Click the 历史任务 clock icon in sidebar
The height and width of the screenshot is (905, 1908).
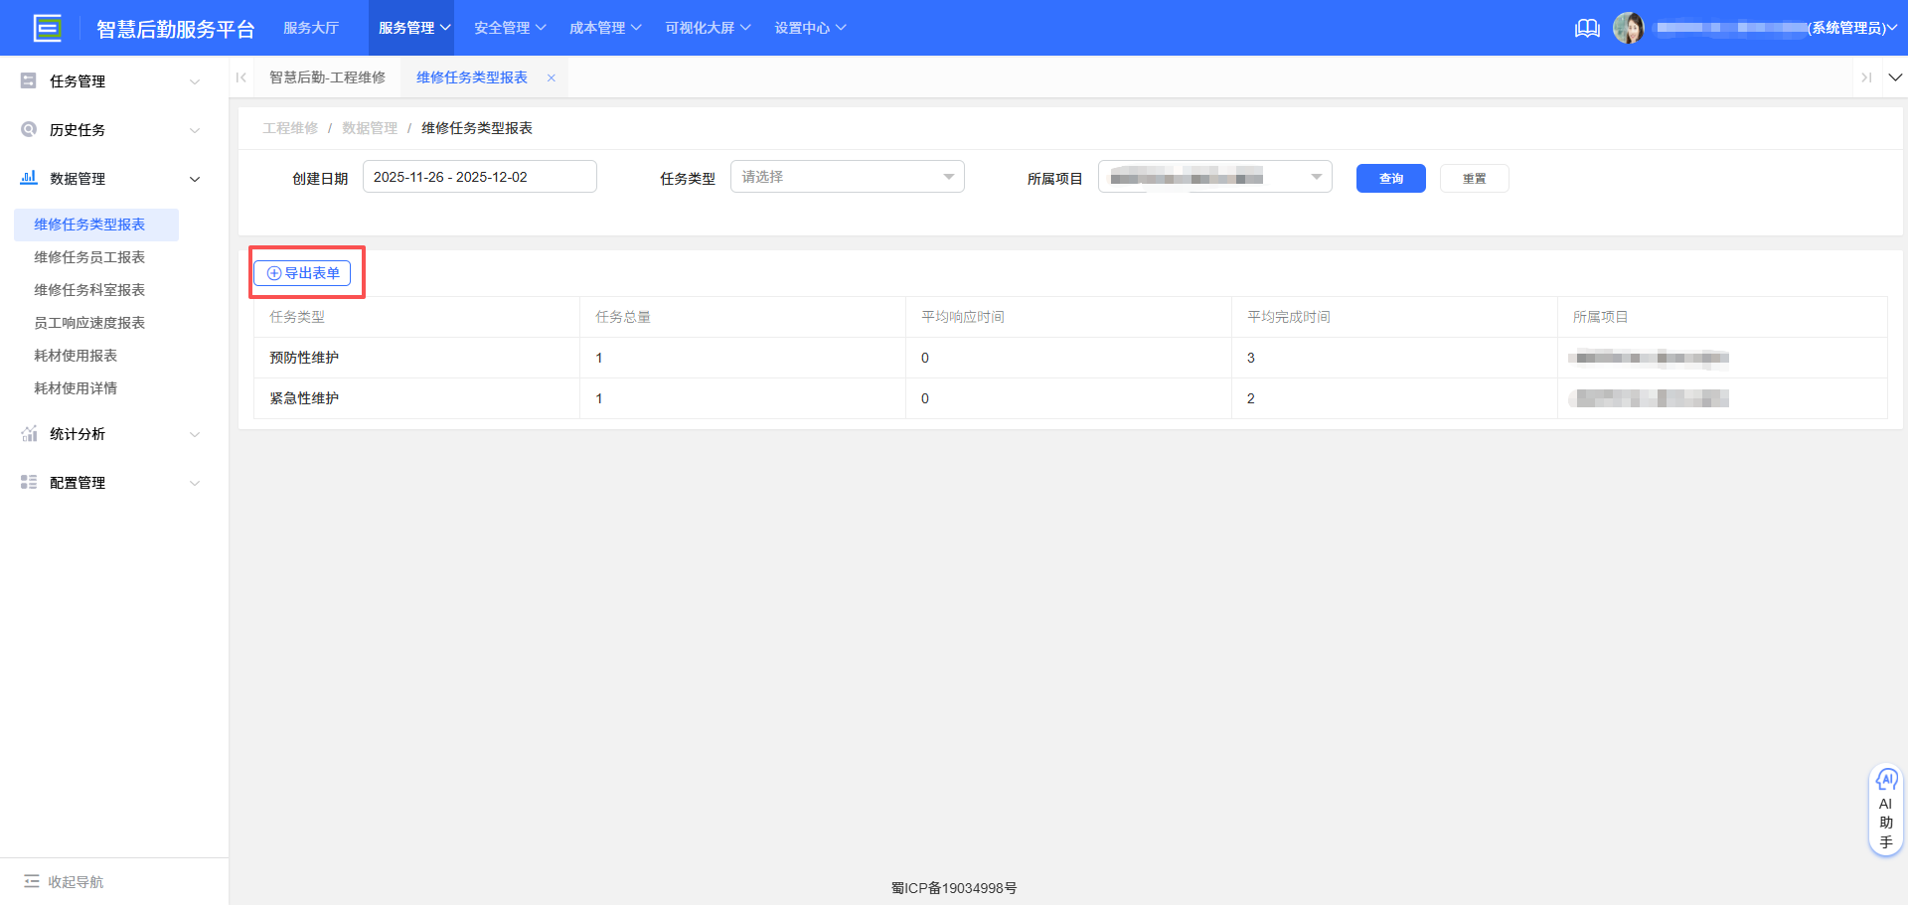click(28, 129)
